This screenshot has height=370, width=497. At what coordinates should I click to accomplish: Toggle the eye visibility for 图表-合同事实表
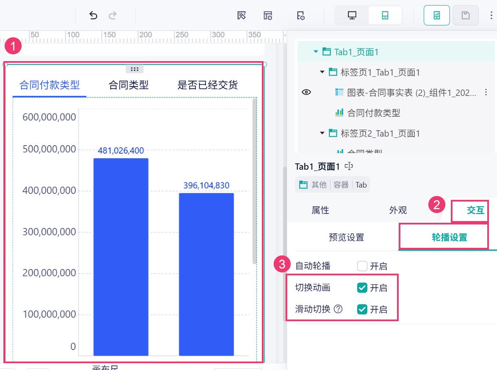coord(306,92)
